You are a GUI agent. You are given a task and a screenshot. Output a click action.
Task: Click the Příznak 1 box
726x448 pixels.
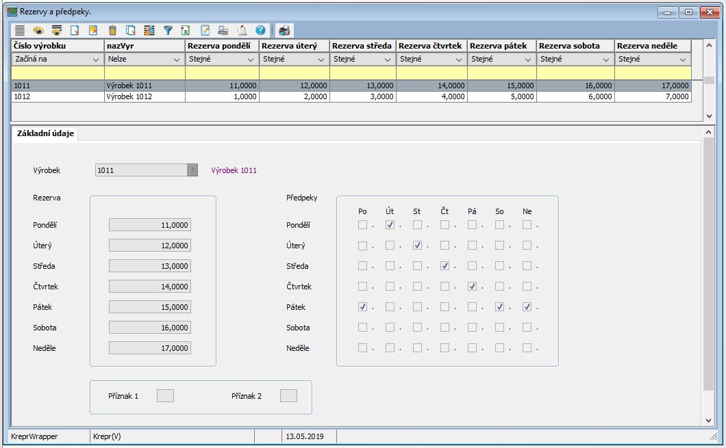coord(165,395)
